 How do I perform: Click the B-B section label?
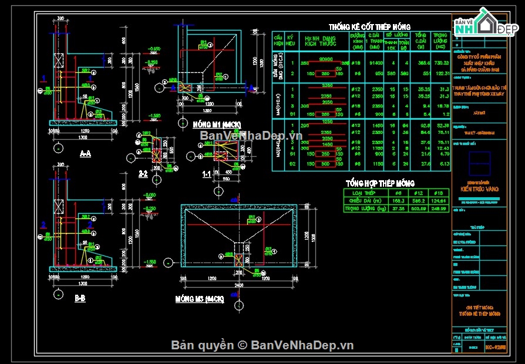pyautogui.click(x=80, y=298)
